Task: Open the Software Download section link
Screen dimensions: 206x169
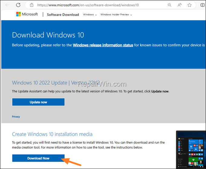Action: point(63,14)
